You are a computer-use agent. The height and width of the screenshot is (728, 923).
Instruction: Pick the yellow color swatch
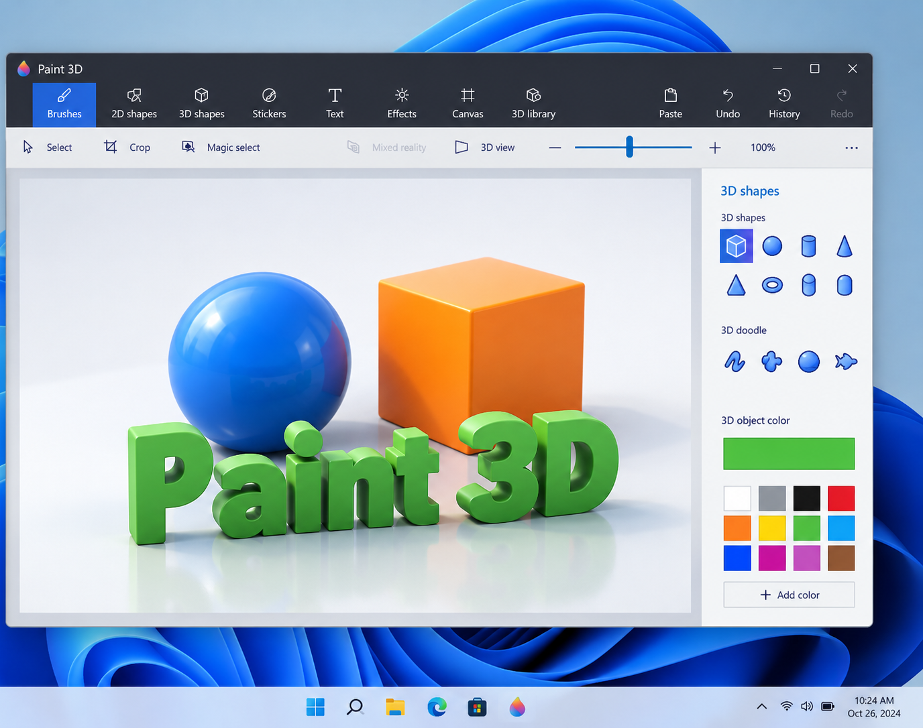772,528
